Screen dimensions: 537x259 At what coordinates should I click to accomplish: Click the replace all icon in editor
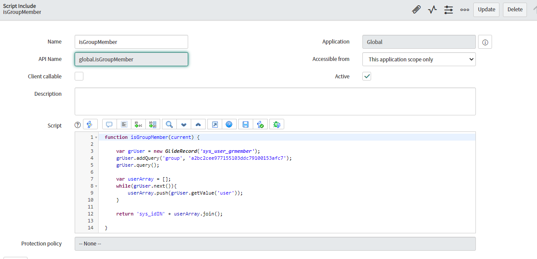pyautogui.click(x=153, y=124)
